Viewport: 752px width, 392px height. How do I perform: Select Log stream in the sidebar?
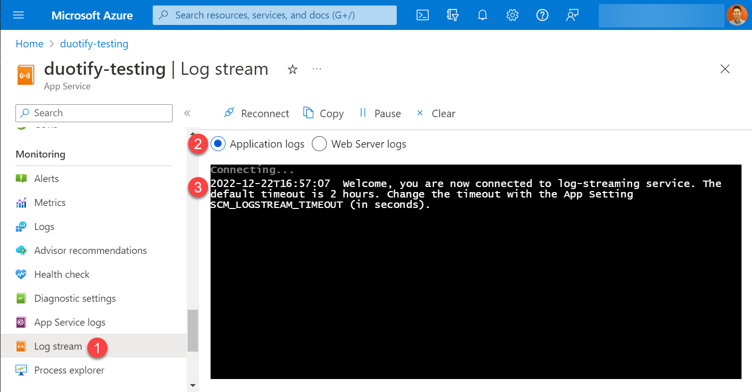click(x=93, y=346)
